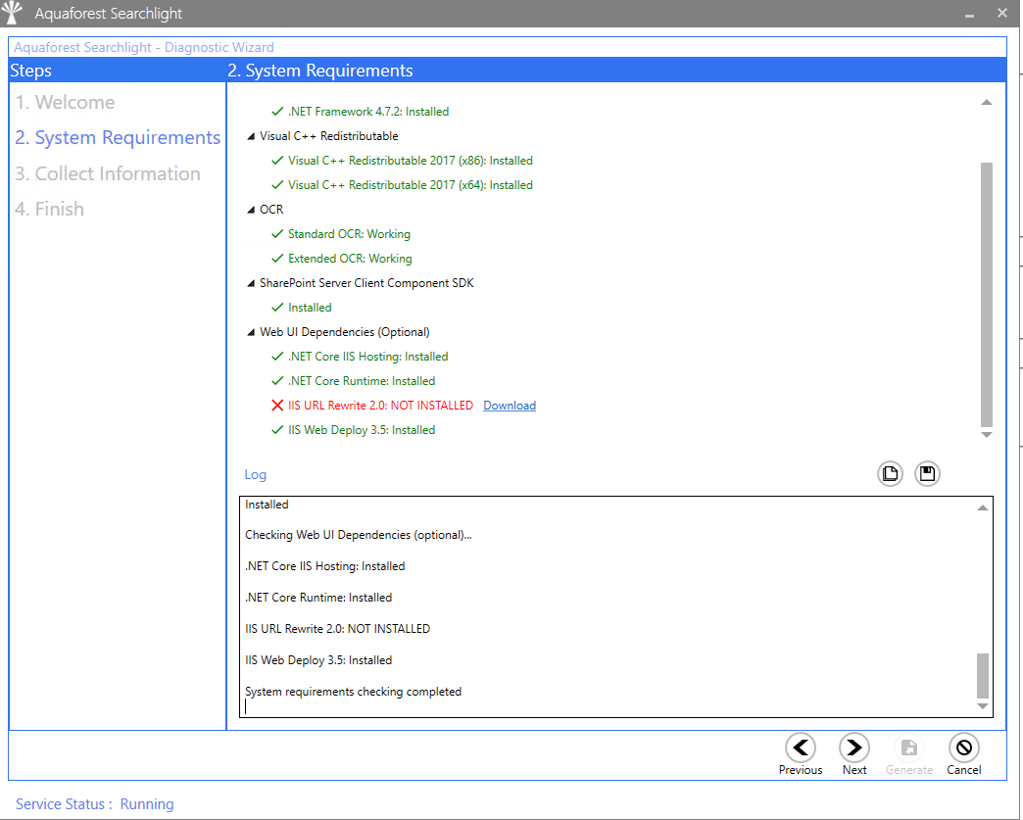
Task: Open Download link for IIS URL Rewrite
Action: point(510,406)
